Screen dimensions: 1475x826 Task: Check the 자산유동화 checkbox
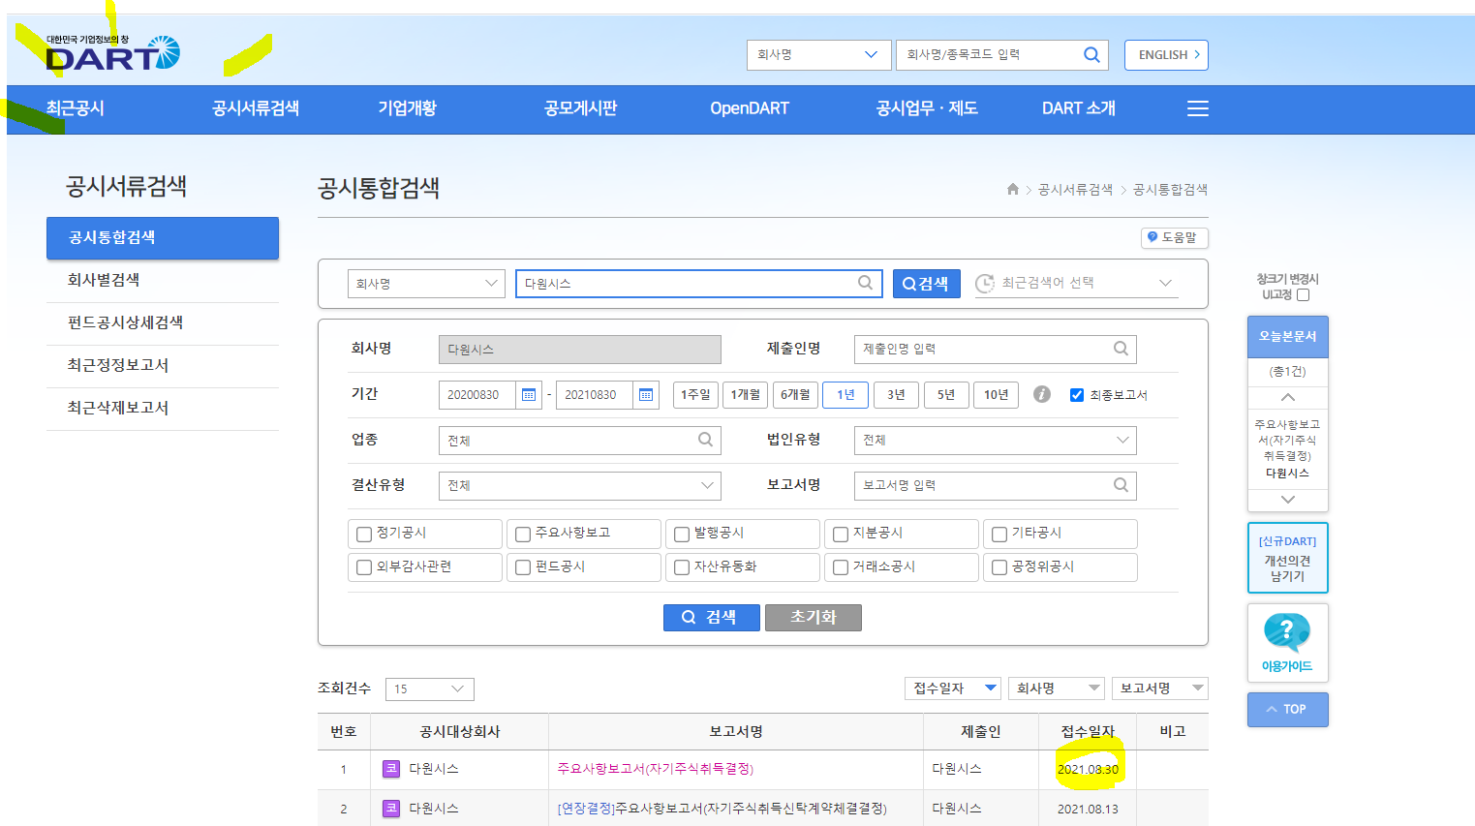click(682, 567)
